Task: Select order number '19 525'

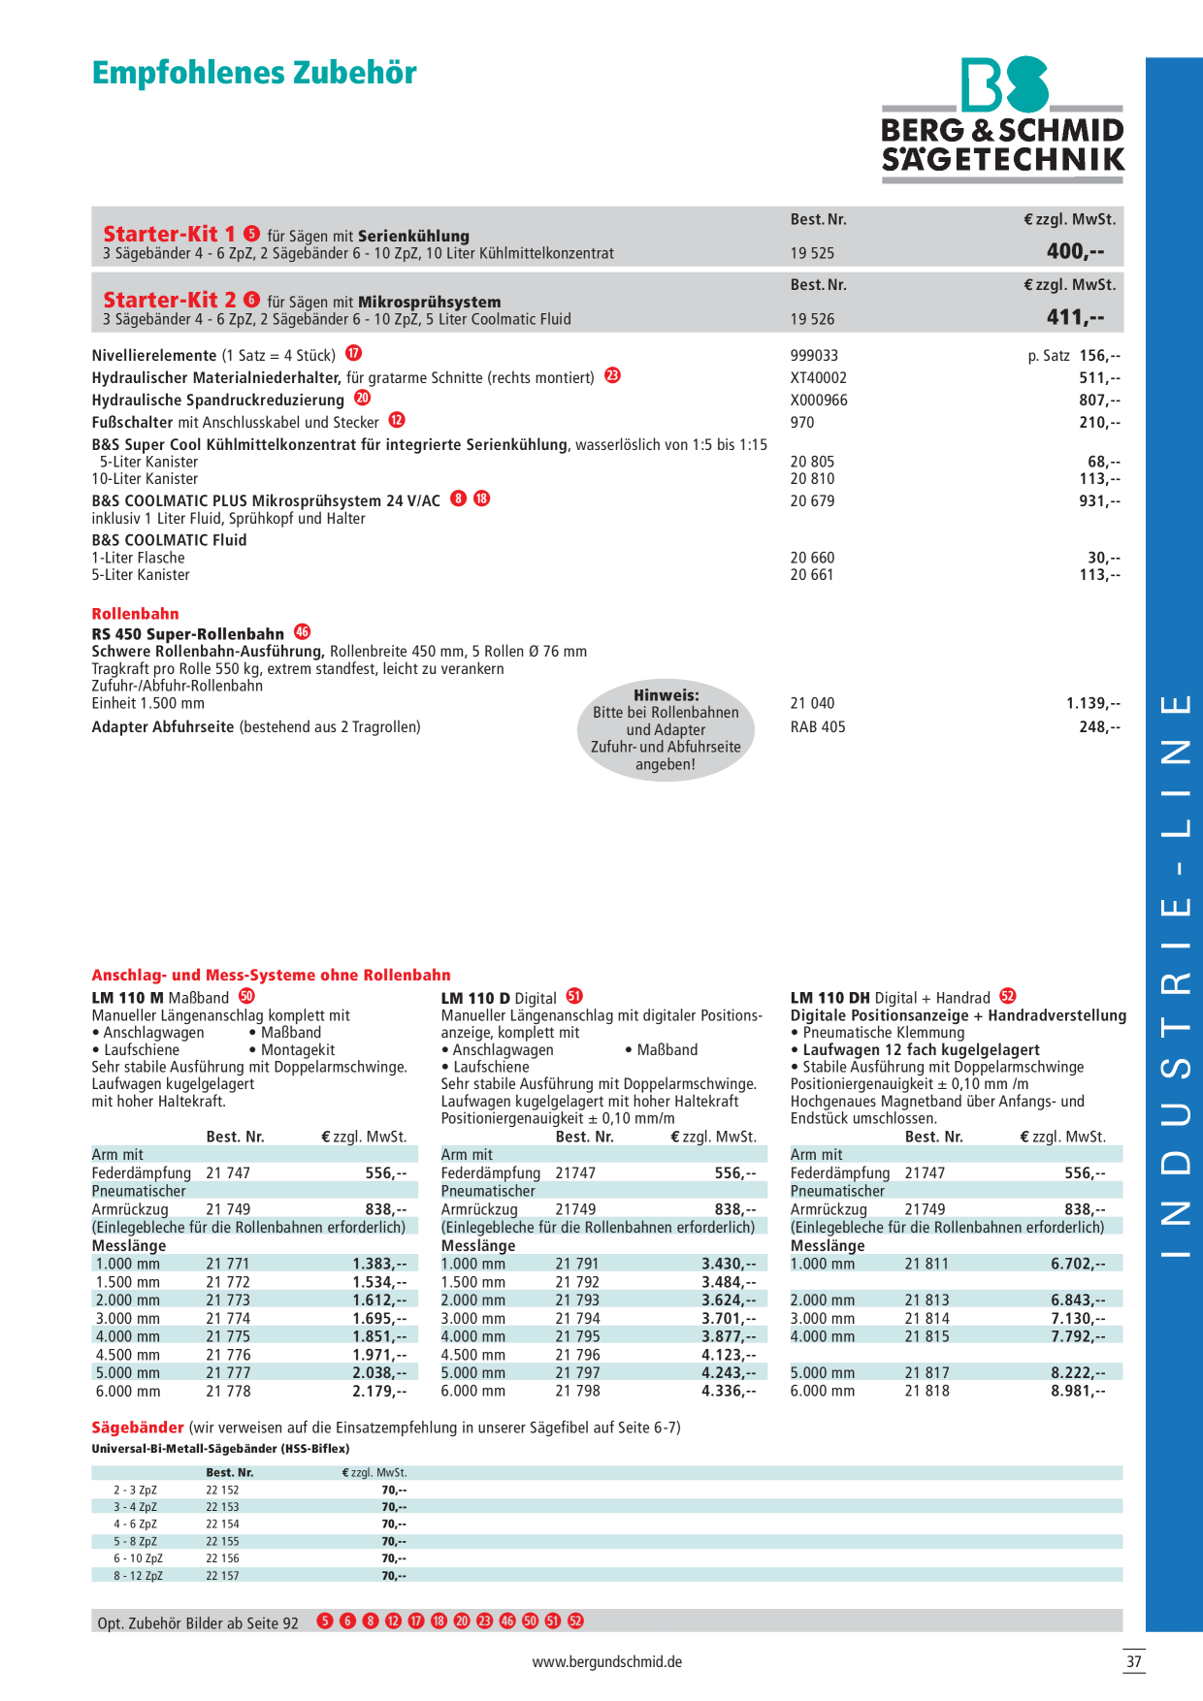Action: (x=812, y=253)
